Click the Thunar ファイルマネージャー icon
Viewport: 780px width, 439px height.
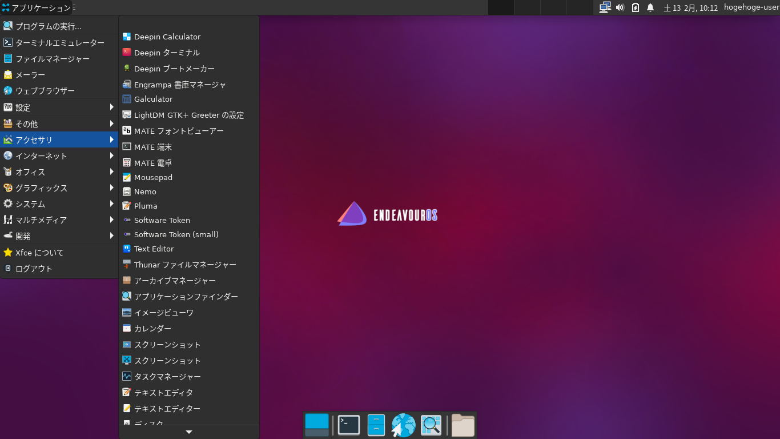[127, 265]
